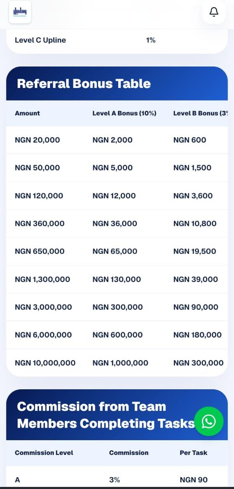Select the NGN 1,300,000 amount cell
Viewport: 234px width, 489px height.
coord(42,279)
